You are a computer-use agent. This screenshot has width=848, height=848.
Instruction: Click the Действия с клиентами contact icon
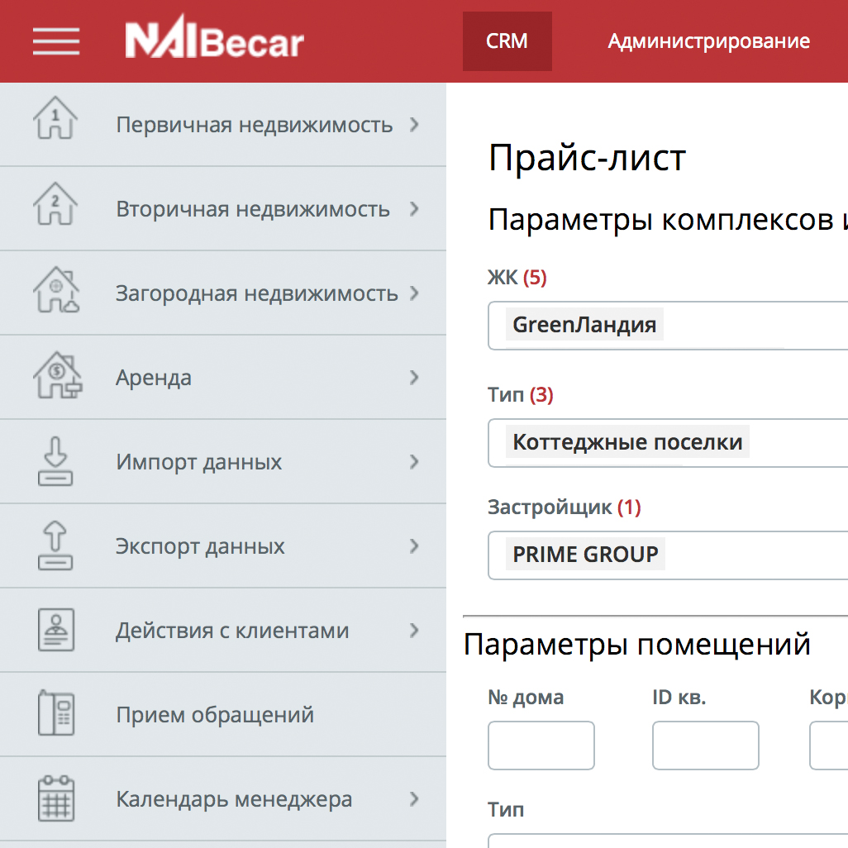coord(56,630)
